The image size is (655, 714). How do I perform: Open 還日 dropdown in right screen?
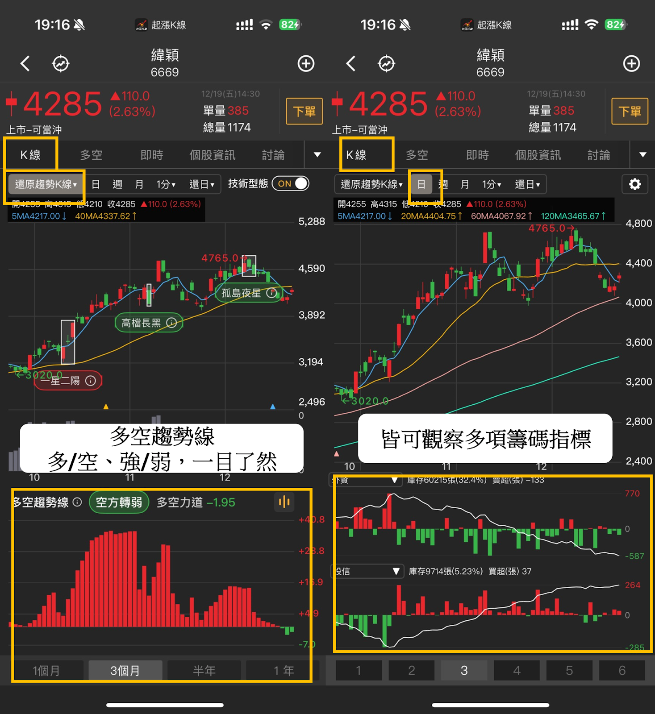click(x=527, y=184)
